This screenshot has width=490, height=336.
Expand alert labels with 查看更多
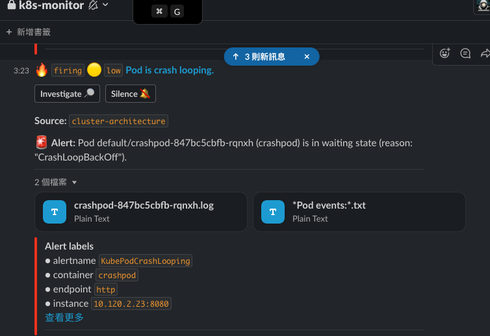(x=64, y=318)
